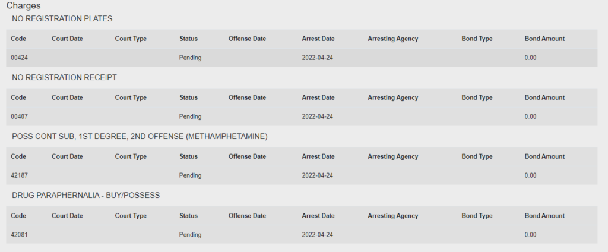Click charge code 42187
Image resolution: width=608 pixels, height=252 pixels.
pos(20,175)
